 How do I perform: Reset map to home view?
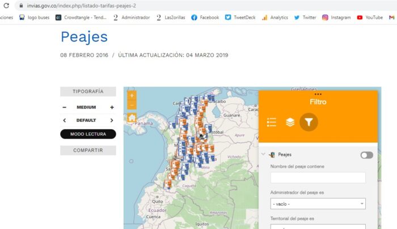132,118
